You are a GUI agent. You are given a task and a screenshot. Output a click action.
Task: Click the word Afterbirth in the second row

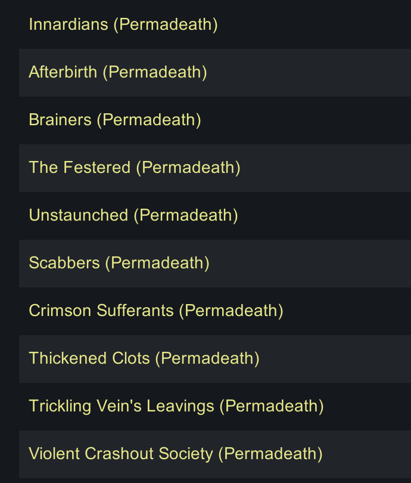(63, 73)
